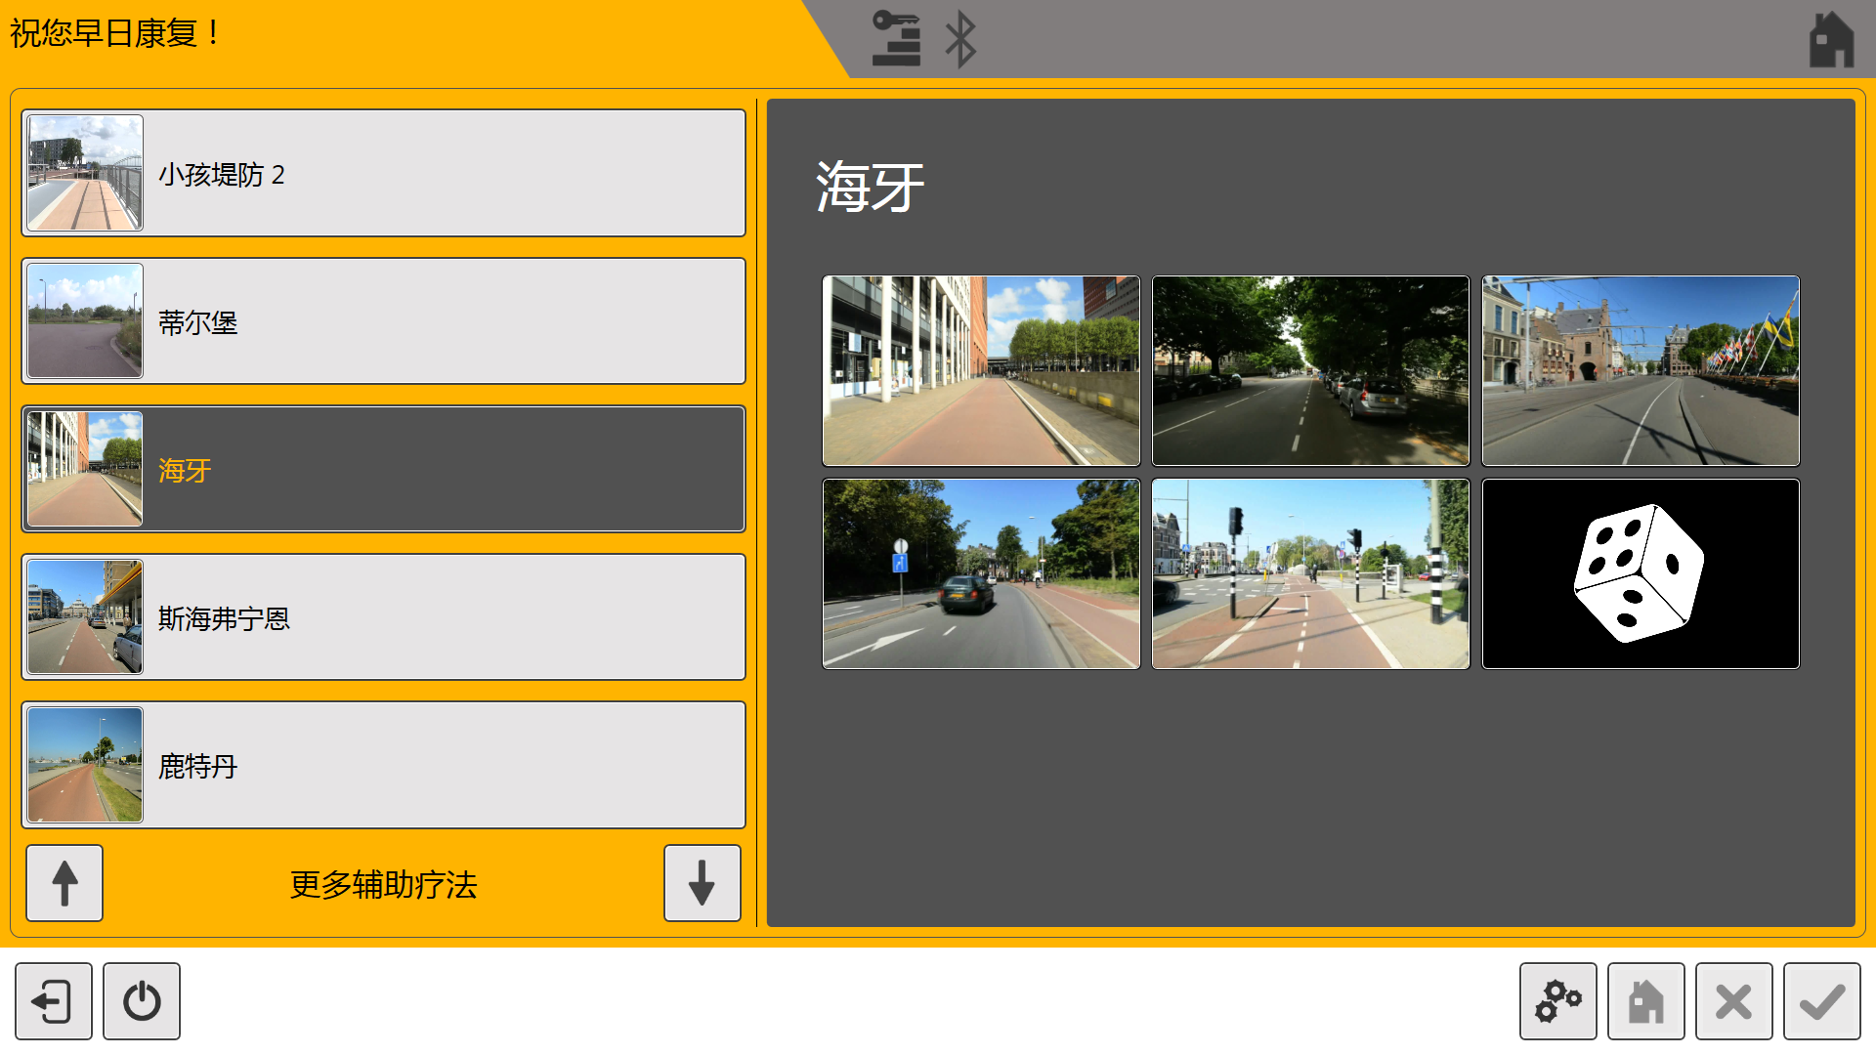The width and height of the screenshot is (1876, 1055).
Task: Confirm selection with the checkmark button
Action: pyautogui.click(x=1821, y=1001)
